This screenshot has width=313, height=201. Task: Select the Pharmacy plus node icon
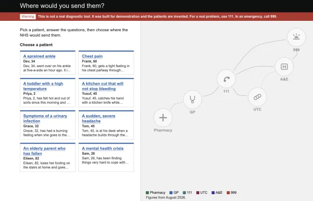[x=163, y=118]
